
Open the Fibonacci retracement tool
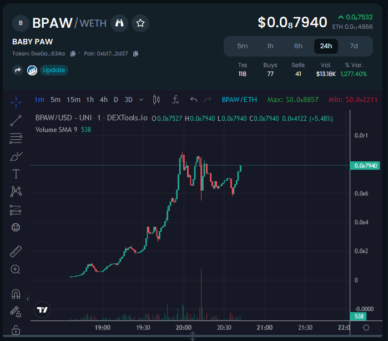[16, 139]
